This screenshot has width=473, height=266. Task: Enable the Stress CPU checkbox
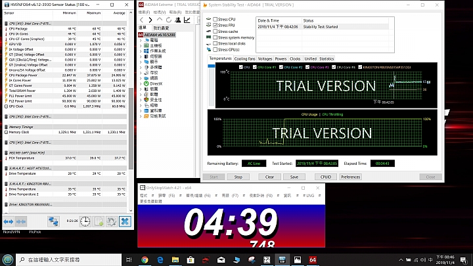pyautogui.click(x=215, y=19)
